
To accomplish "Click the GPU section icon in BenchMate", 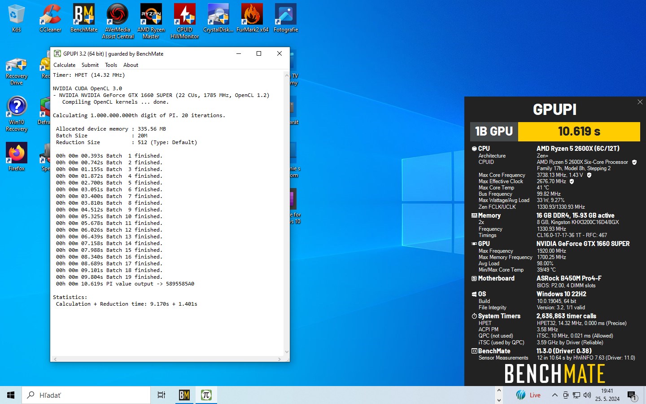I will [x=474, y=244].
